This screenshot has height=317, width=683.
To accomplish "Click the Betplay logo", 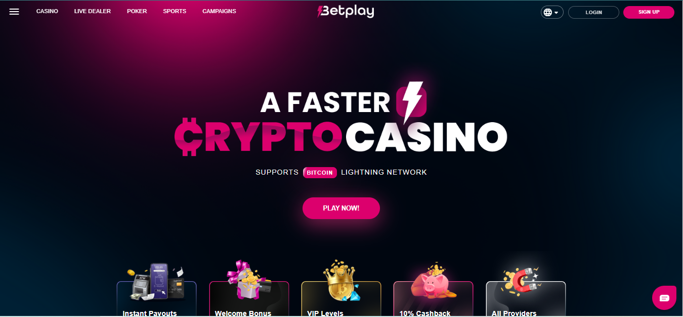I will pos(345,11).
